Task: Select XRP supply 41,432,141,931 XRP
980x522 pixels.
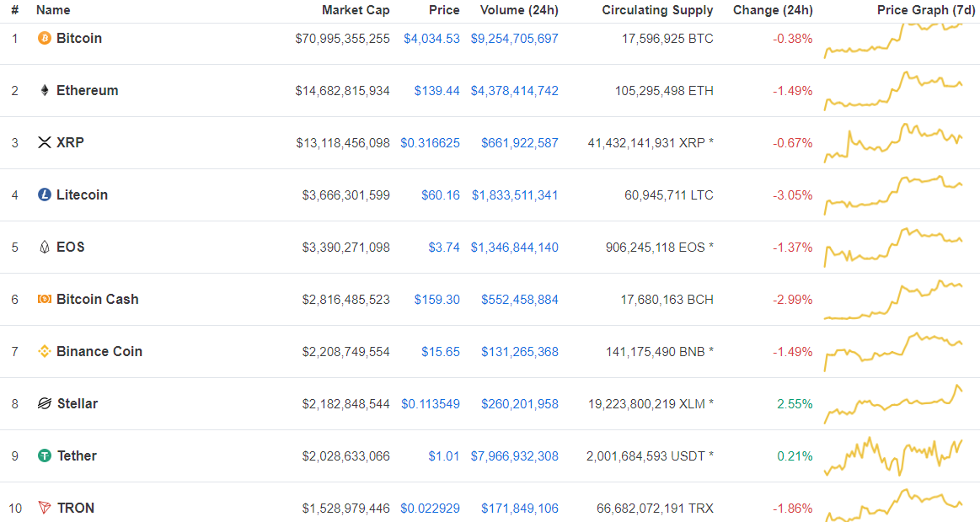Action: [x=647, y=143]
